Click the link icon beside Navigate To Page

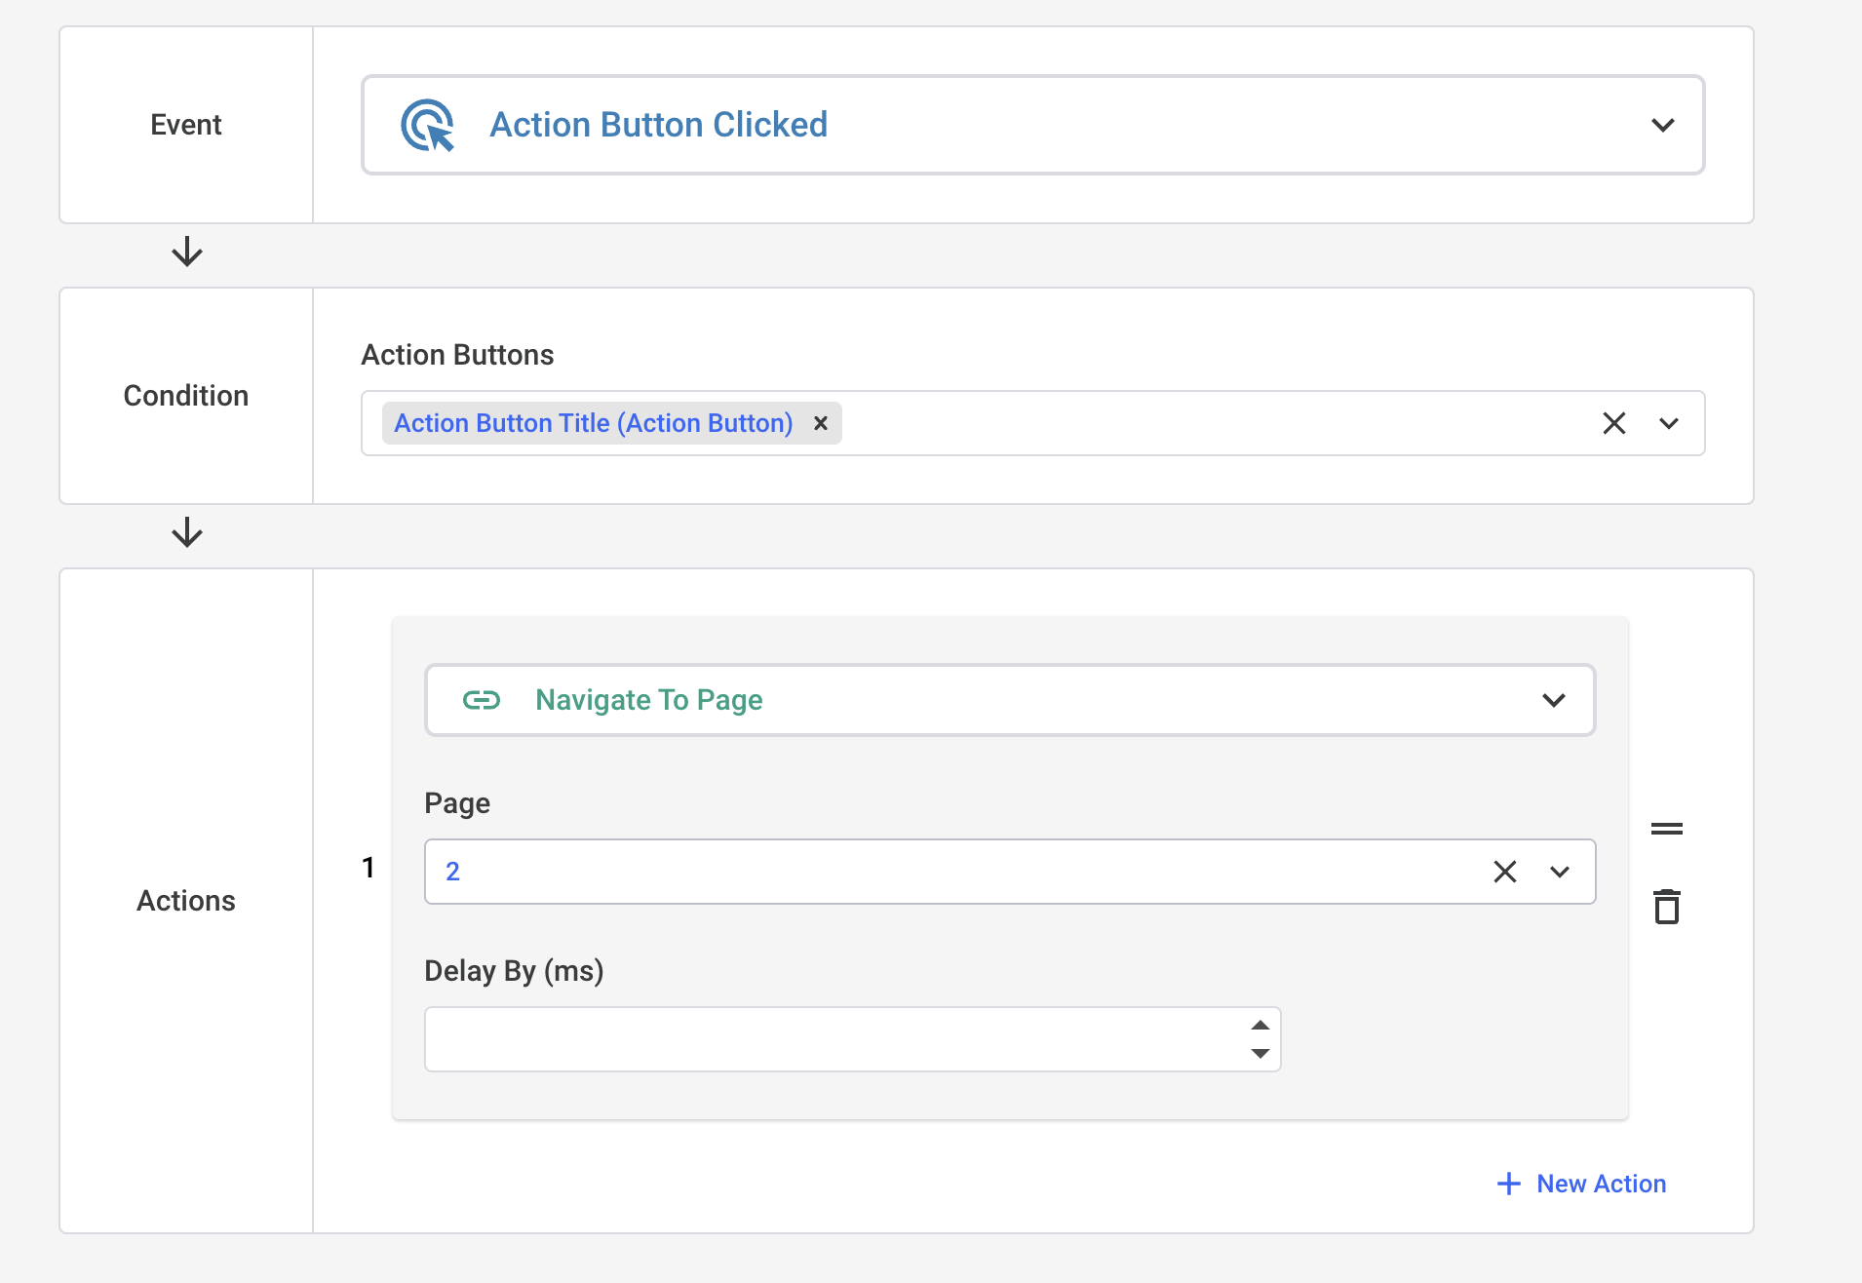pos(482,700)
